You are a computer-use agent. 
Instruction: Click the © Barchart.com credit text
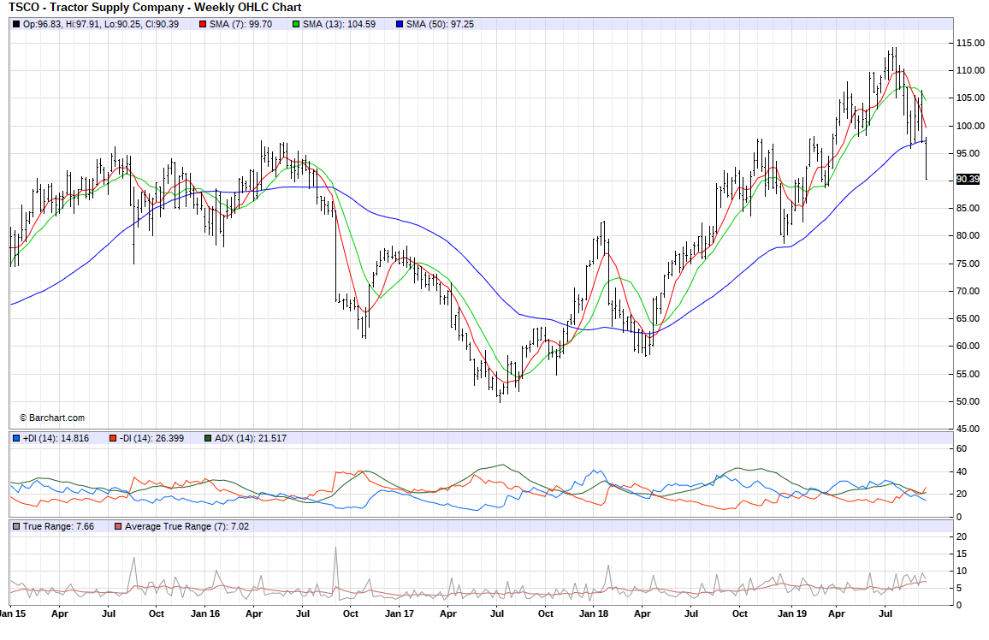point(51,418)
